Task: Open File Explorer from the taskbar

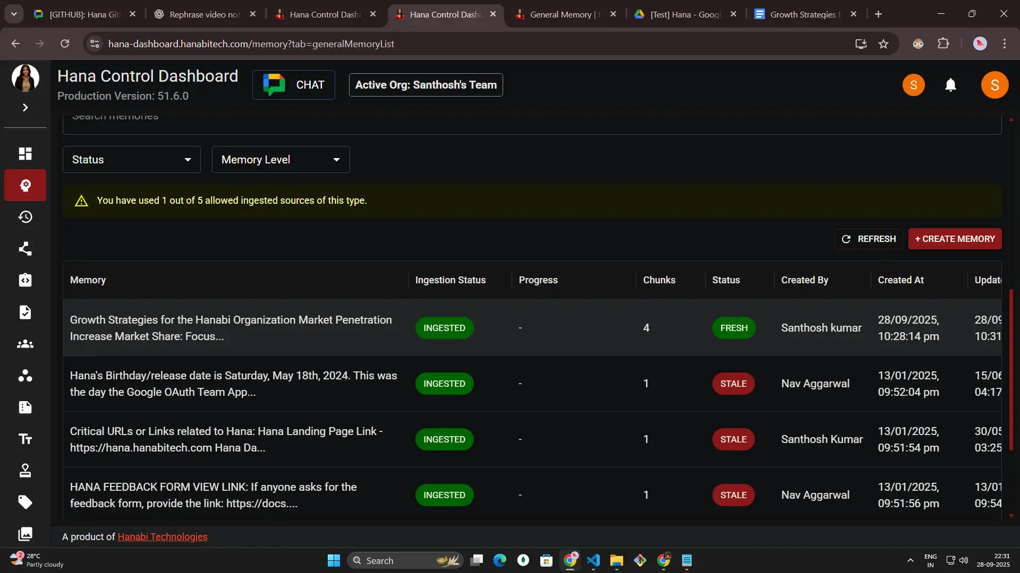Action: tap(616, 560)
